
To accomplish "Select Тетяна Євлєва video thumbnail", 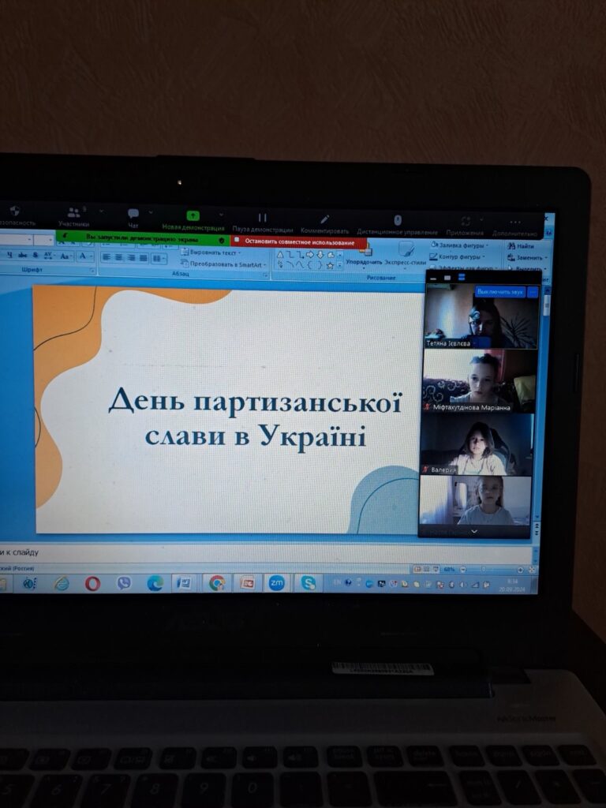I will [481, 316].
